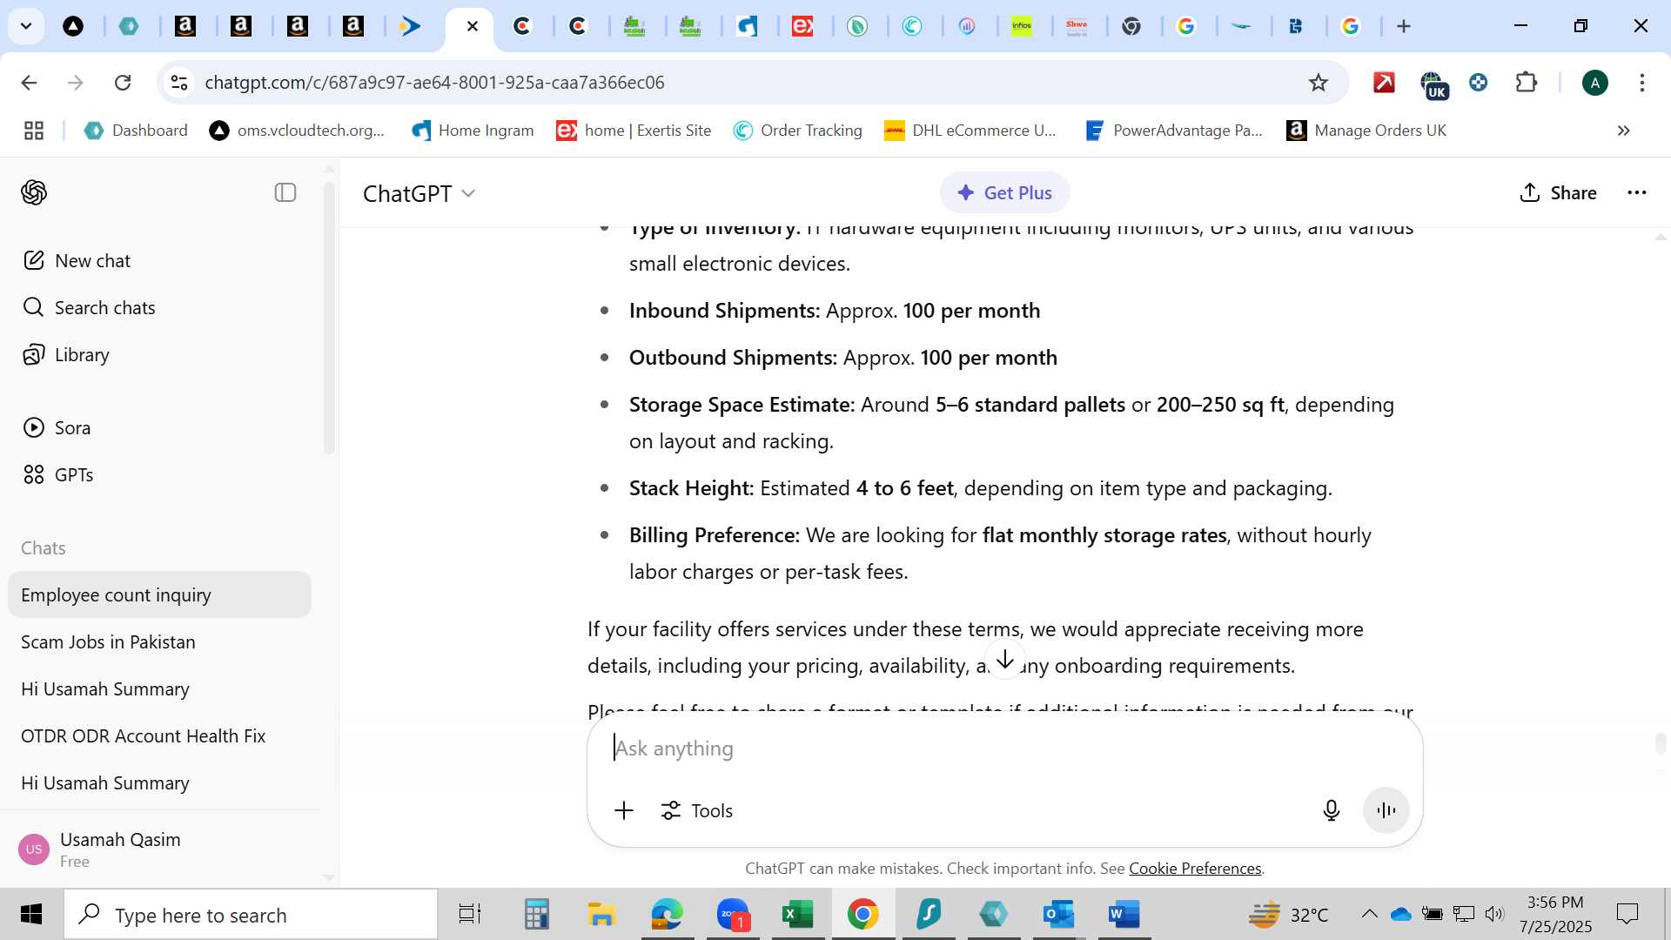
Task: Close the active ChatGPT tab
Action: pyautogui.click(x=473, y=26)
